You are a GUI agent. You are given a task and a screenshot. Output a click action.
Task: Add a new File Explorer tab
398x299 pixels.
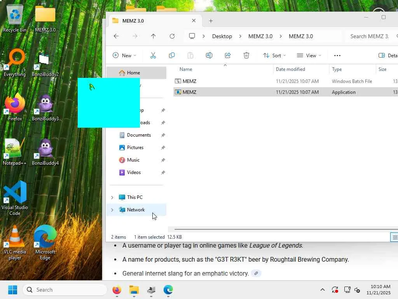tap(211, 21)
